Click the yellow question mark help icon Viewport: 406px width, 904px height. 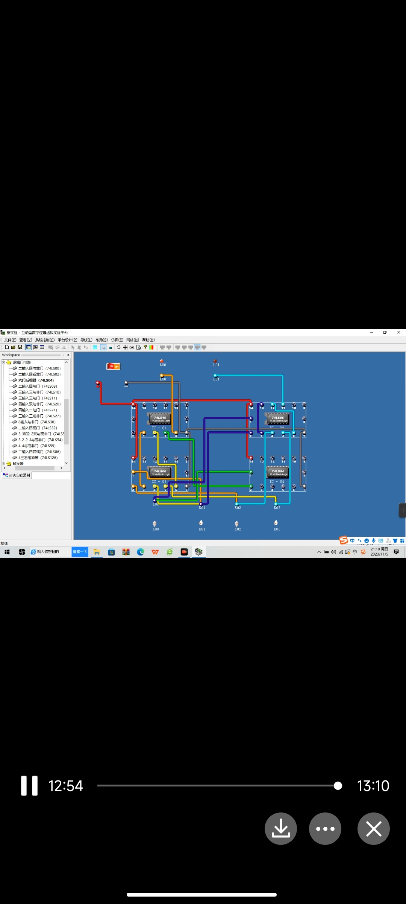[145, 347]
